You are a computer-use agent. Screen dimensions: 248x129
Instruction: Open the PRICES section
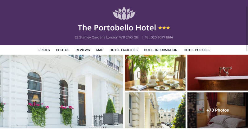click(x=44, y=50)
